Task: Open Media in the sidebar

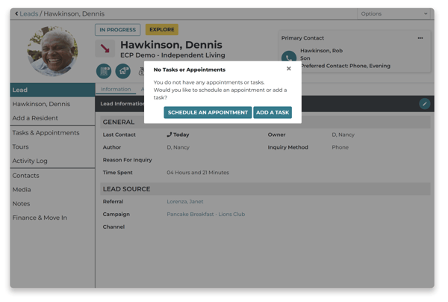Action: [22, 190]
